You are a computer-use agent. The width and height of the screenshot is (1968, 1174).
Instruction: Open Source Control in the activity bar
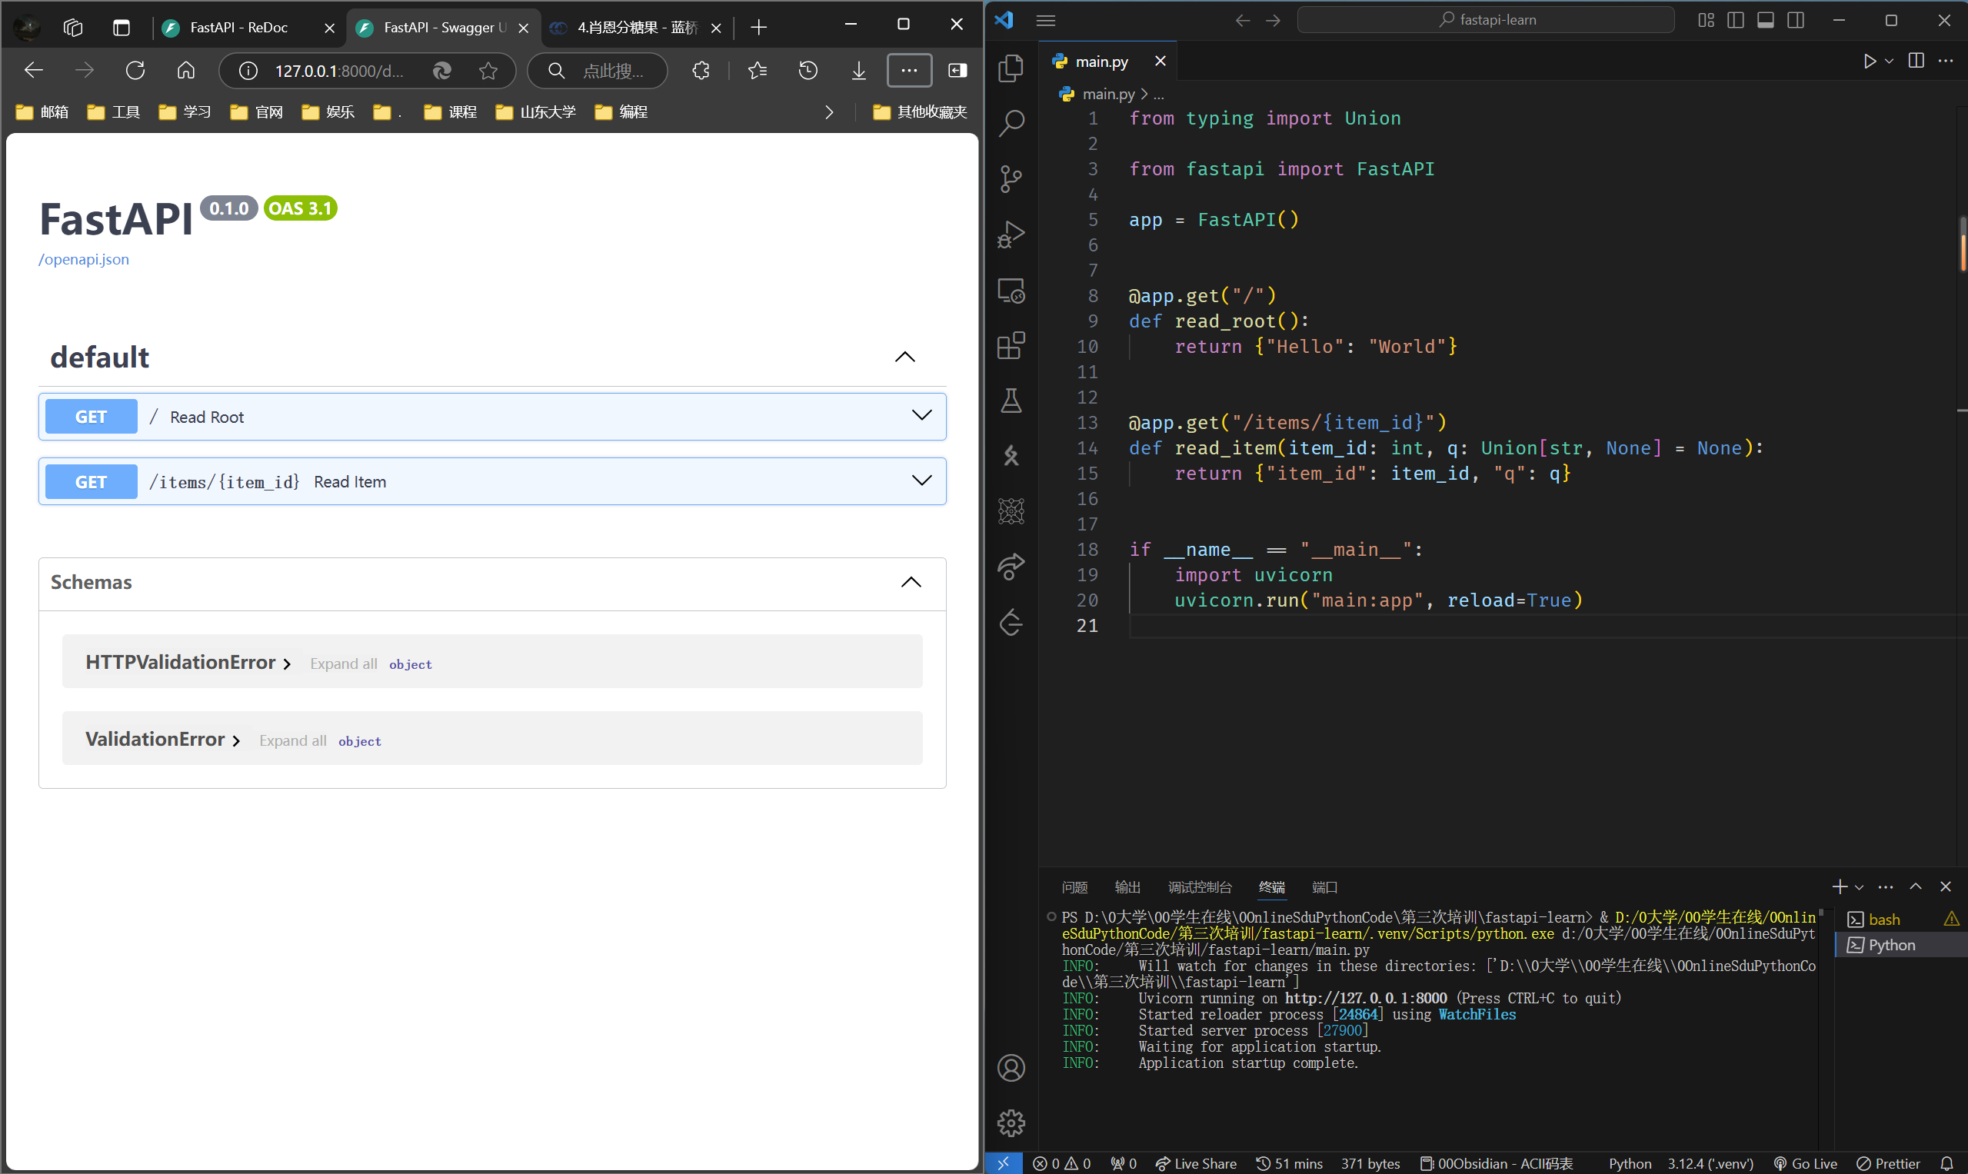click(1011, 179)
